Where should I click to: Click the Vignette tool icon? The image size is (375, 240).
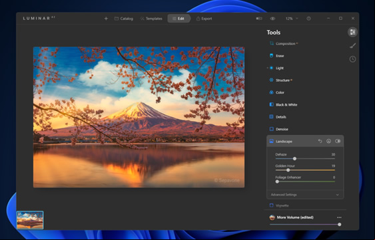pyautogui.click(x=272, y=205)
